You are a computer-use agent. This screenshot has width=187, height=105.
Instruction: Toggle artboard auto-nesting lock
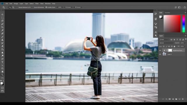click(x=172, y=46)
